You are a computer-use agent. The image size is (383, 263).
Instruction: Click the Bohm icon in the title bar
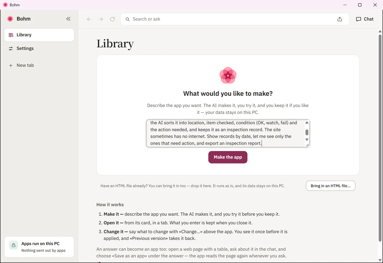click(5, 5)
